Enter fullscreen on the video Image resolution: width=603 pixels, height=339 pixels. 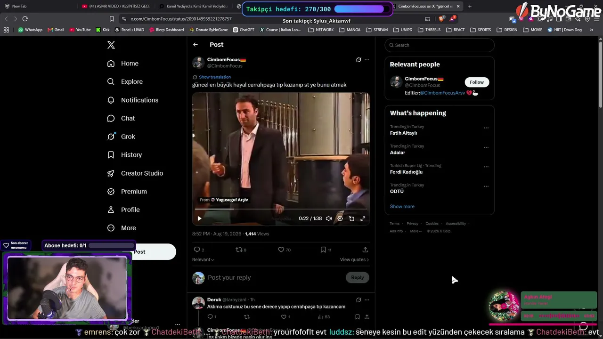tap(363, 218)
